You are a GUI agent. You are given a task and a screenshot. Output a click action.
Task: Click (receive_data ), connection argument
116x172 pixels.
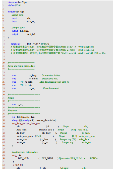pos(47,130)
